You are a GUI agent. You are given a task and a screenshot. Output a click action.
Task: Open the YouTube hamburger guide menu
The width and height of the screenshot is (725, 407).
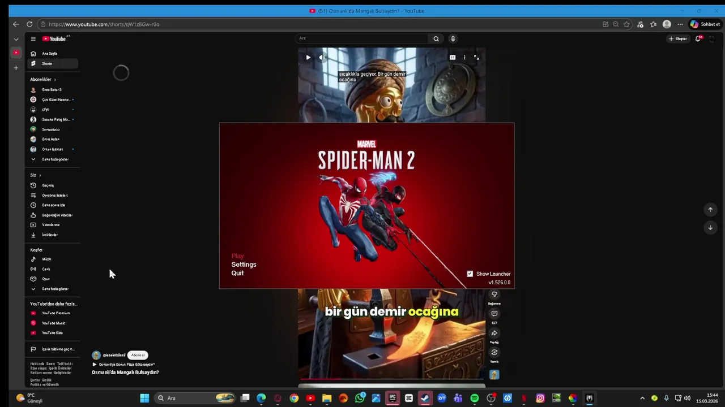coord(33,38)
